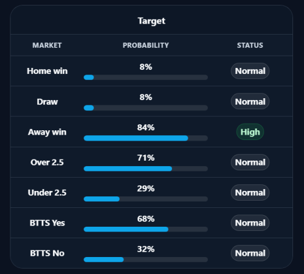This screenshot has height=274, width=304.
Task: Click the BTTS No Normal status badge
Action: click(x=250, y=253)
